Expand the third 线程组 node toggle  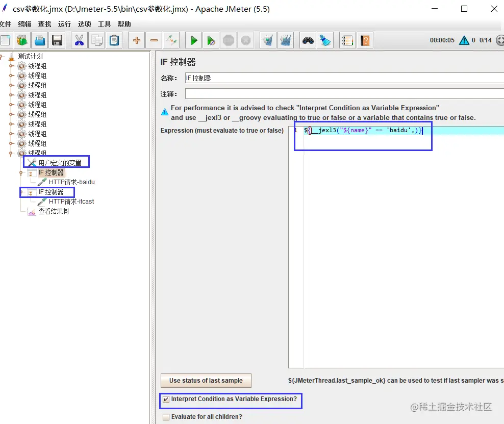[12, 85]
